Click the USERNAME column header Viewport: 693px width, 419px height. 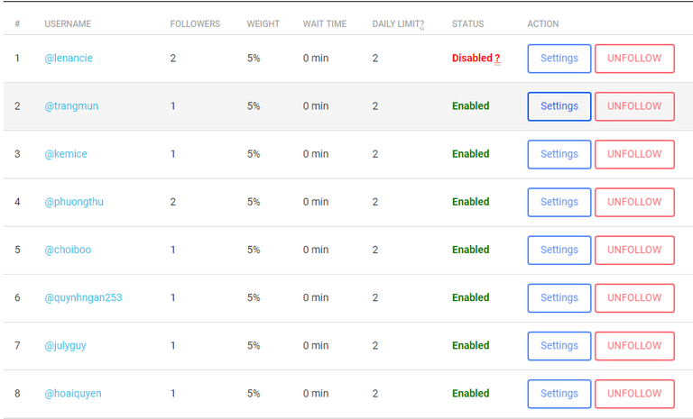(x=68, y=24)
